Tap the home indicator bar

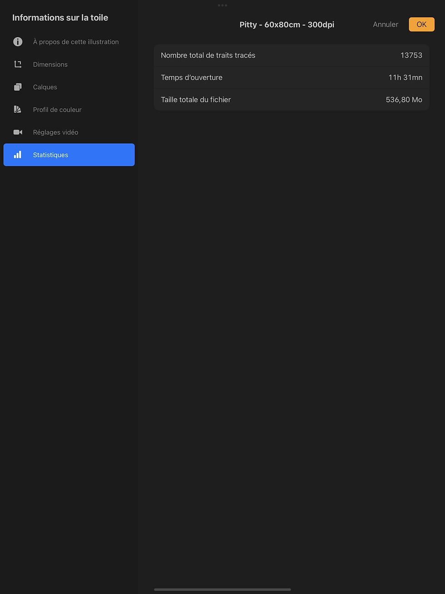click(222, 589)
